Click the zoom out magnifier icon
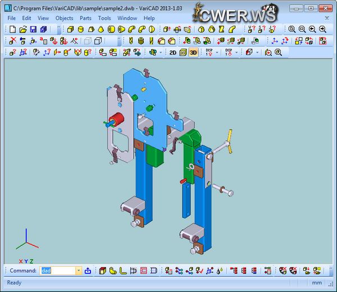Image resolution: width=337 pixels, height=292 pixels. coord(302,29)
